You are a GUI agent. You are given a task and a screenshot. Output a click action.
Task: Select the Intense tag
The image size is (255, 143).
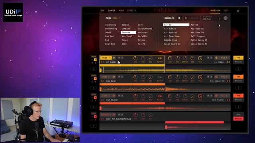click(128, 33)
